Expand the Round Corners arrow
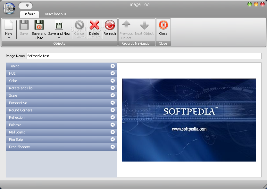267x189 pixels. click(113, 110)
